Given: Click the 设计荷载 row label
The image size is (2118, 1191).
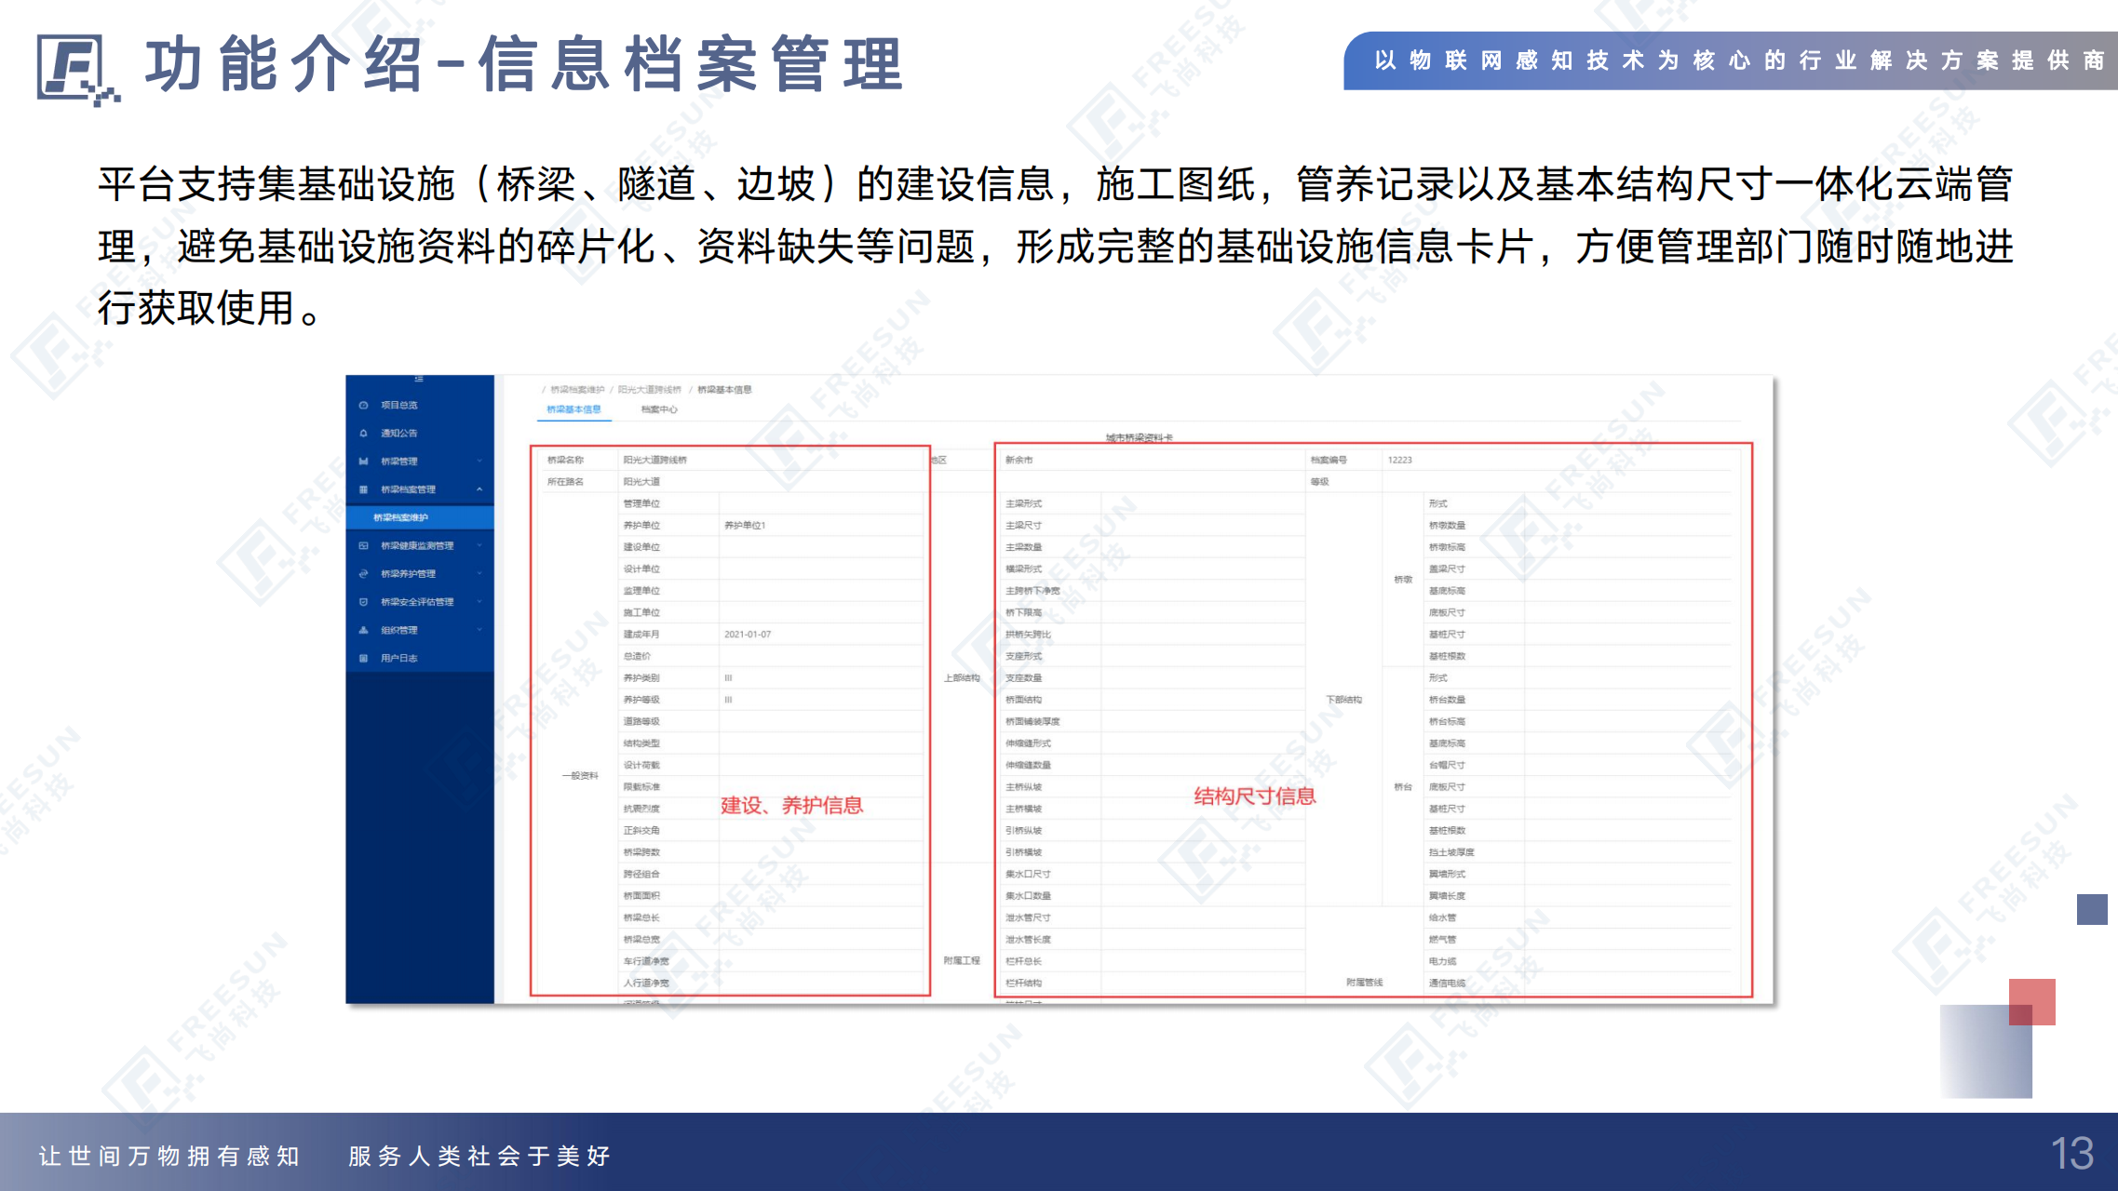Looking at the screenshot, I should [641, 766].
